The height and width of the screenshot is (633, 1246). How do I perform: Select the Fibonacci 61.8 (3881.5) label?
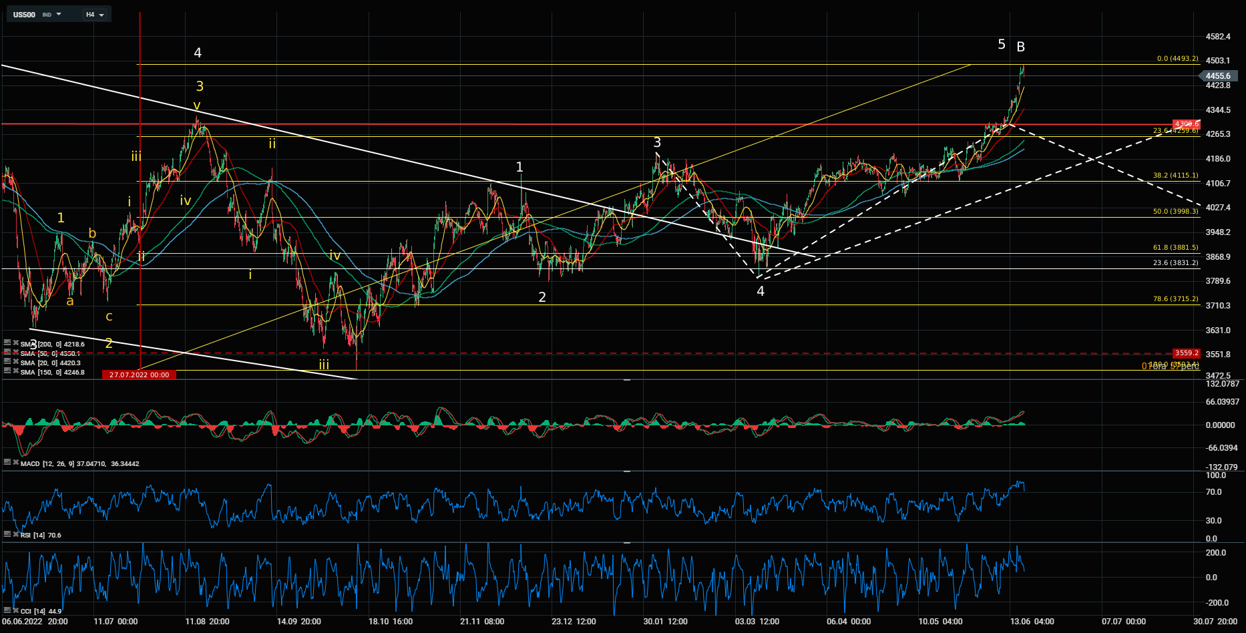(x=1175, y=248)
